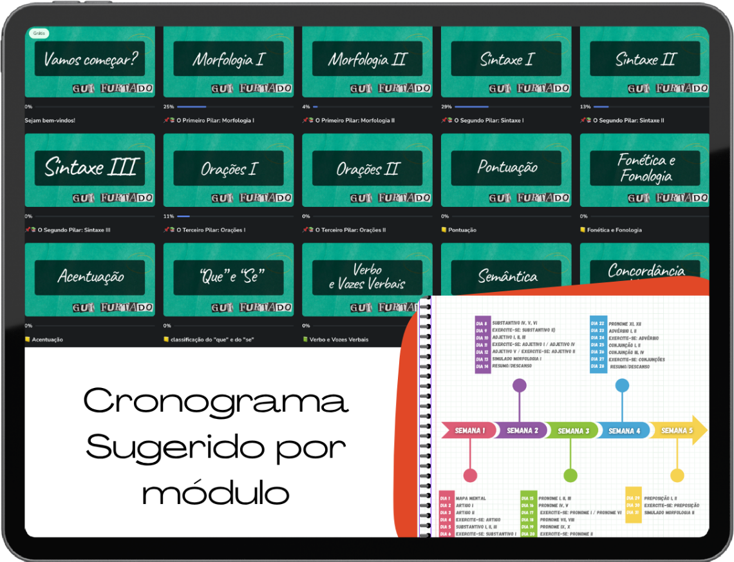734x562 pixels.
Task: Select the SEMANA 4 timeline segment
Action: (623, 431)
